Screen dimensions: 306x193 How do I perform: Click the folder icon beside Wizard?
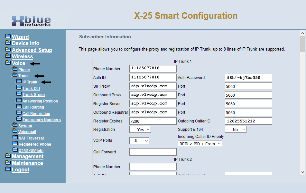(9, 37)
